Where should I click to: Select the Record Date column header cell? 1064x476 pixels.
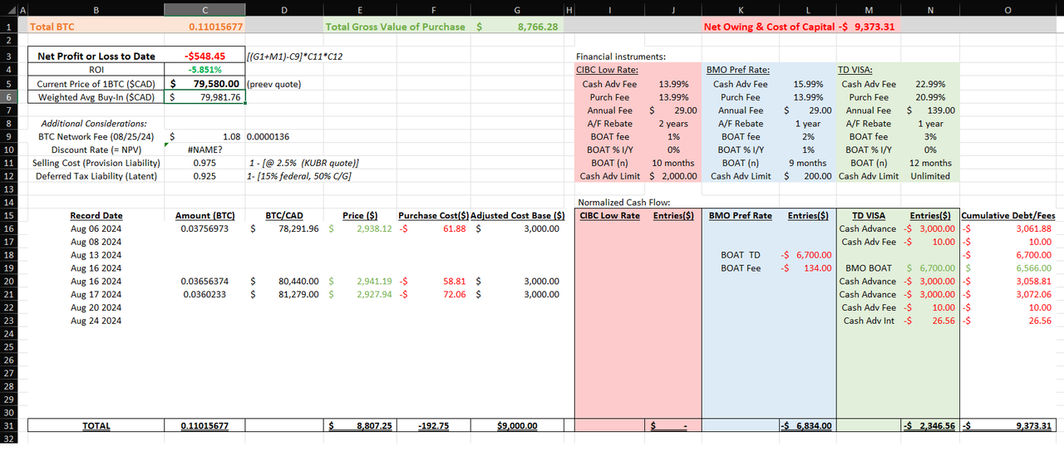pos(96,216)
